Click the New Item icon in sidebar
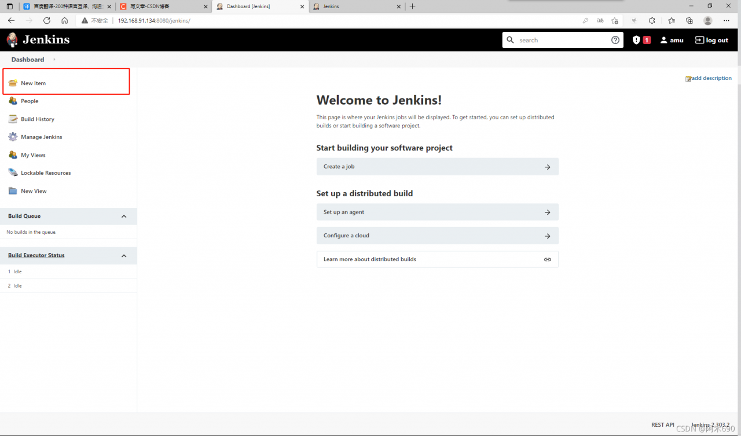The width and height of the screenshot is (741, 436). click(13, 83)
